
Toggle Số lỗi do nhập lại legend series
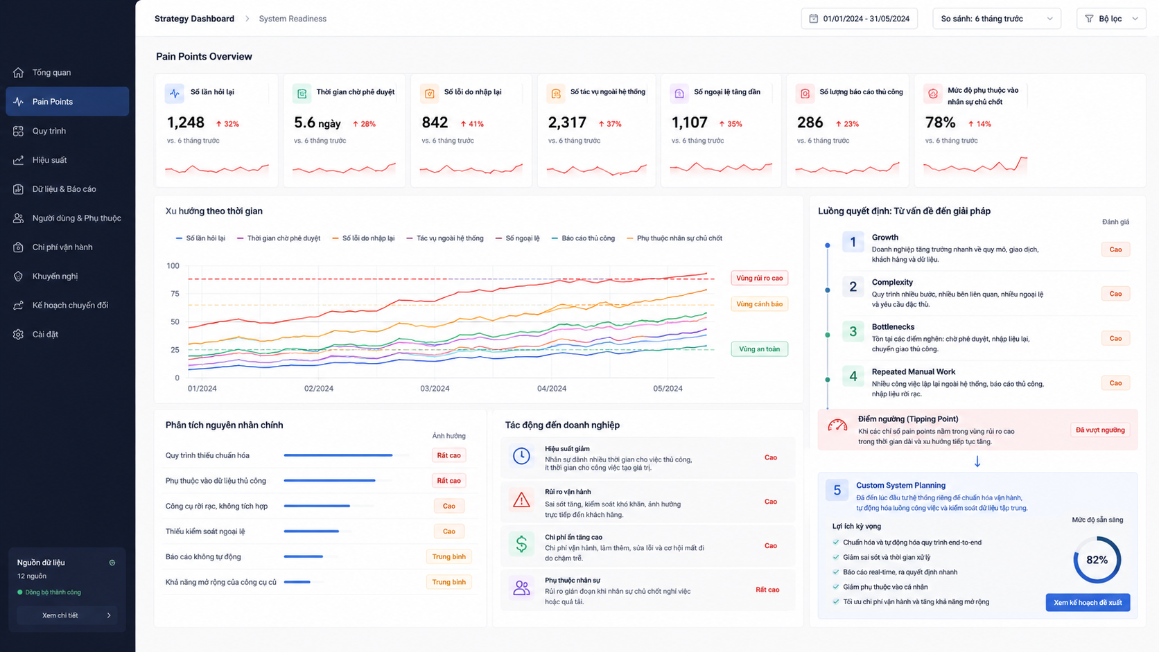tap(363, 238)
